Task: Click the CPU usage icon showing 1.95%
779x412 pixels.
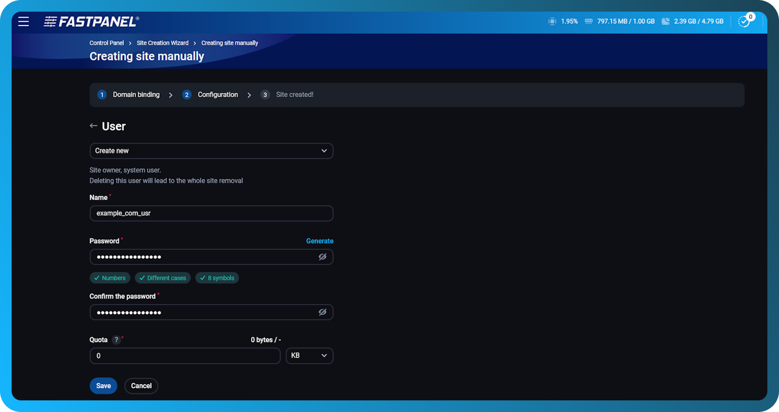Action: 552,20
